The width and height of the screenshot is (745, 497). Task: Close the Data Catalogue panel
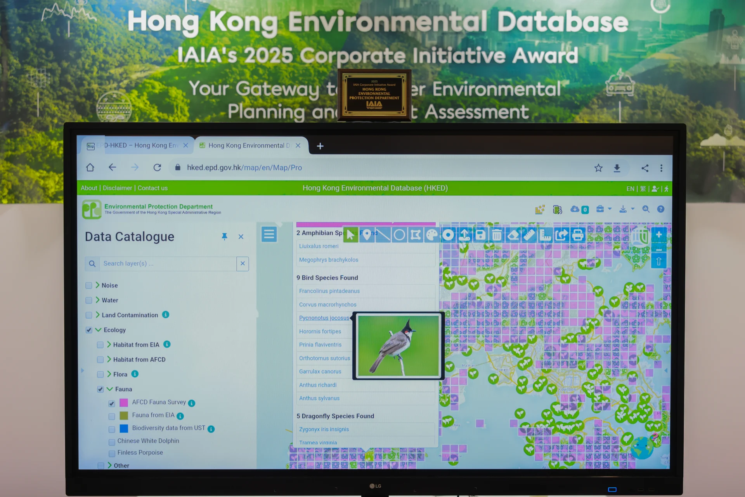[241, 237]
